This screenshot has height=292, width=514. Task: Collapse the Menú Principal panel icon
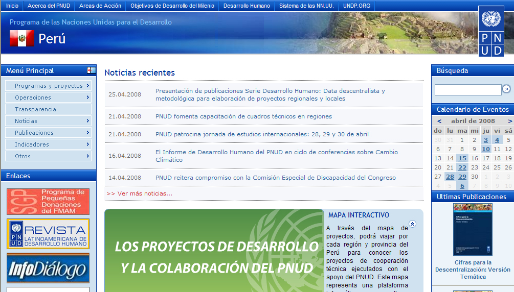coord(91,70)
